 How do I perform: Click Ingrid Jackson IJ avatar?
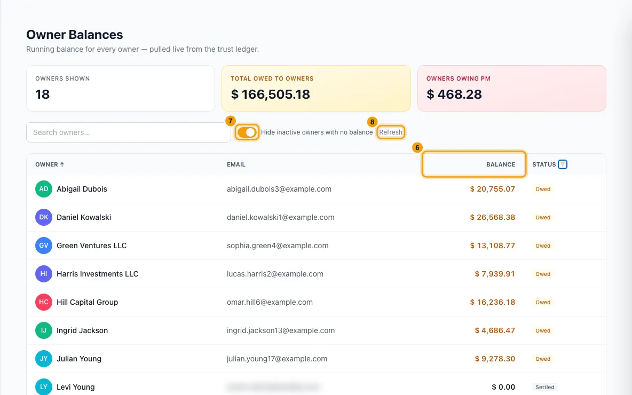44,330
